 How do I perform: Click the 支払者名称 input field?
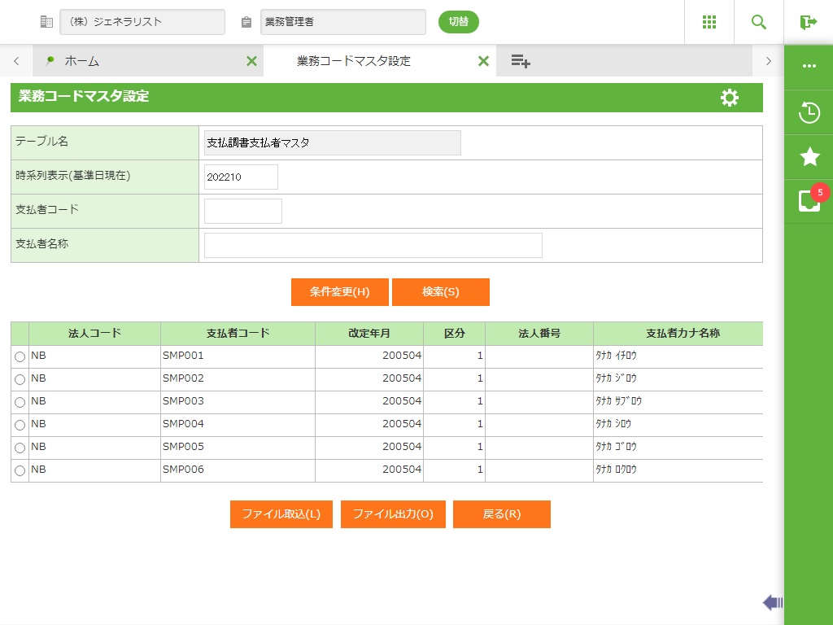point(373,245)
